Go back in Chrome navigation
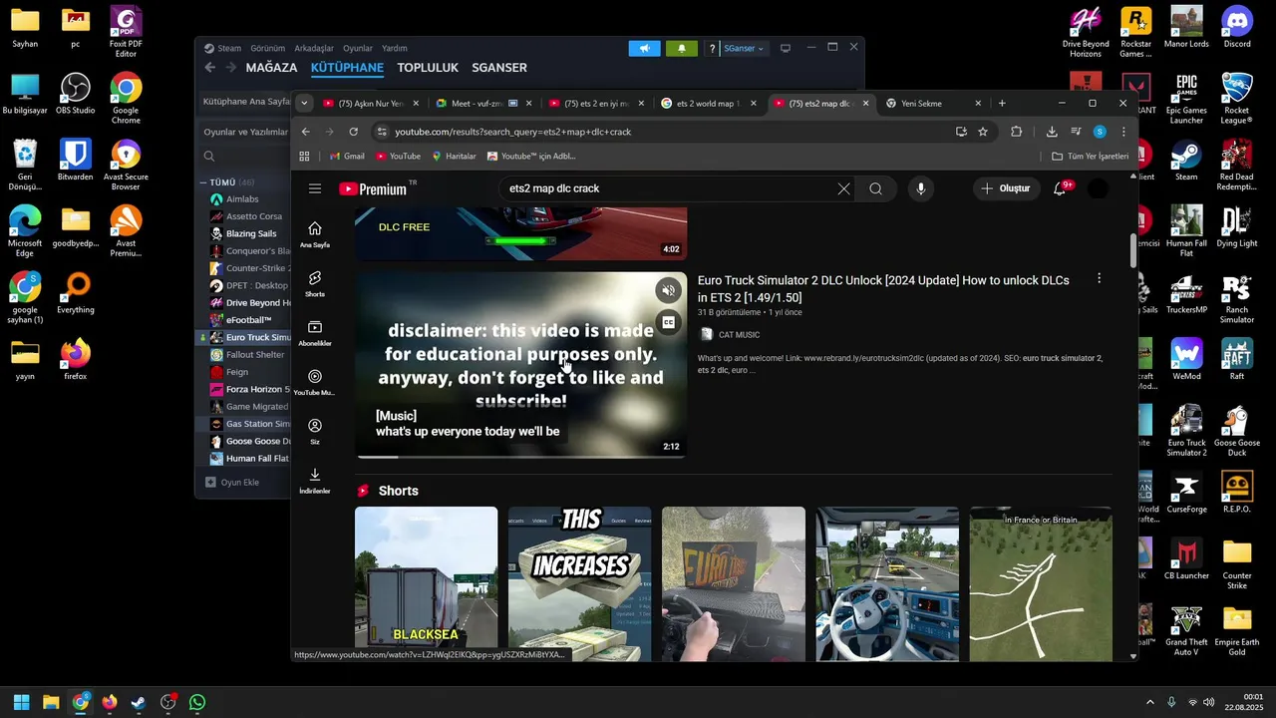The width and height of the screenshot is (1276, 718). pos(306,132)
